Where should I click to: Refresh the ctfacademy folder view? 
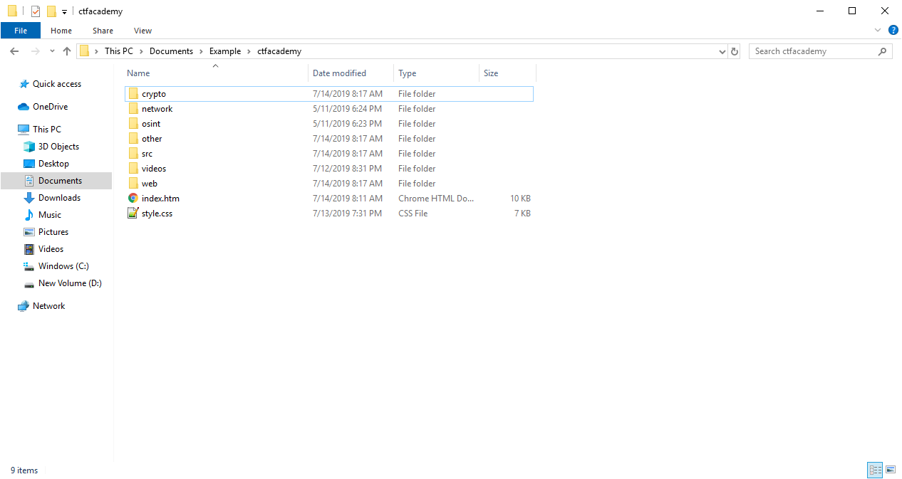coord(735,51)
